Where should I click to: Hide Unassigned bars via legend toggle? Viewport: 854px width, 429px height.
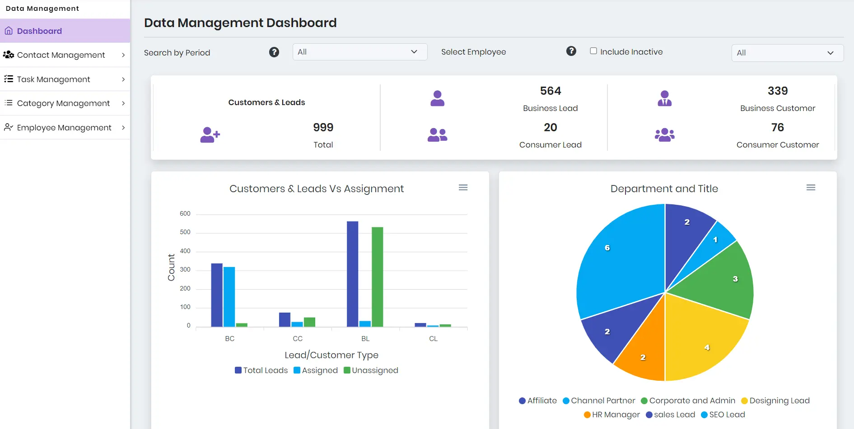370,370
